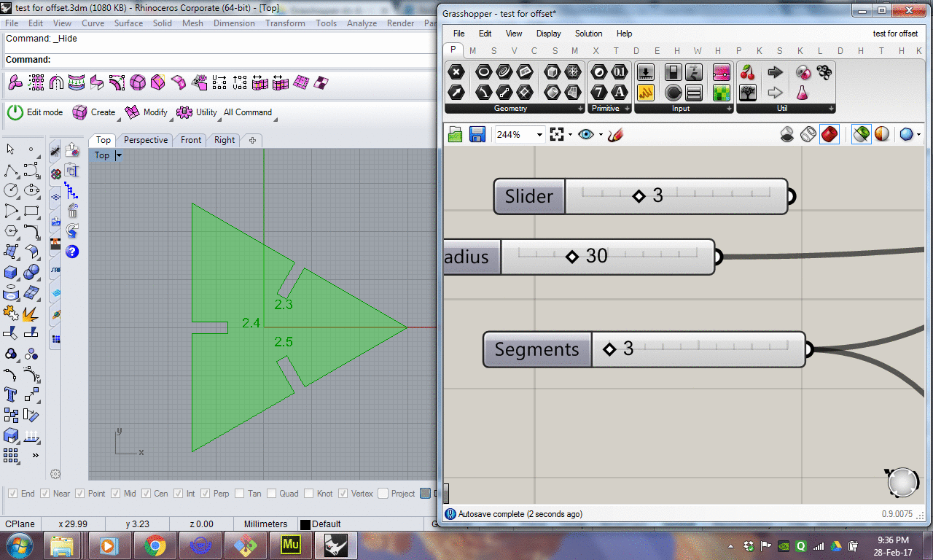The height and width of the screenshot is (560, 933).
Task: Pick the Rectangle tool in Rhino sidebar
Action: pos(31,211)
